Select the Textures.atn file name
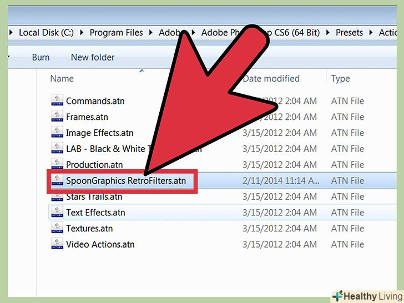This screenshot has height=303, width=404. pyautogui.click(x=89, y=229)
